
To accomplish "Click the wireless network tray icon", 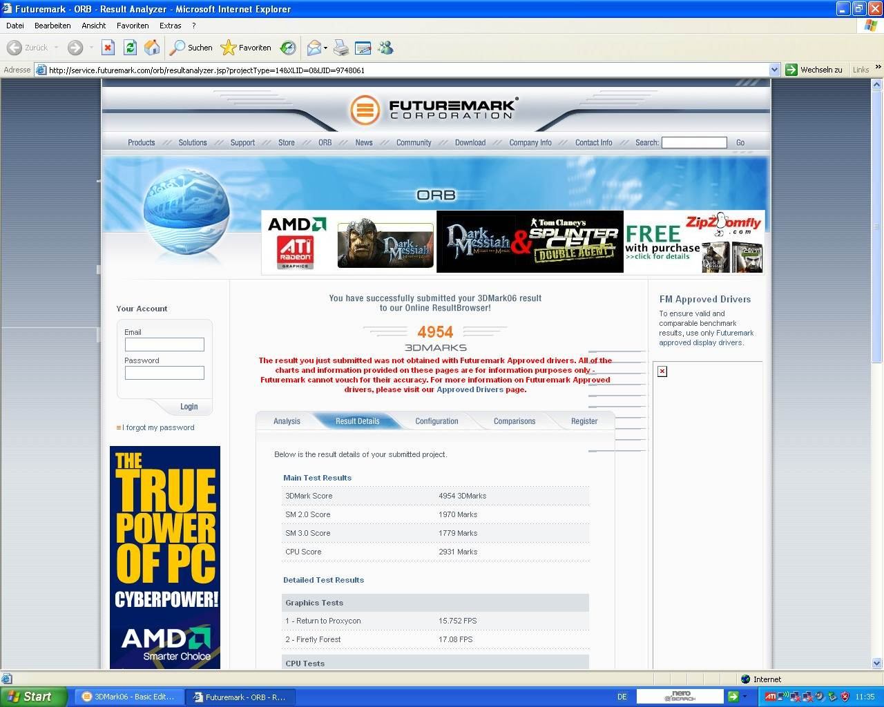I will click(x=784, y=697).
